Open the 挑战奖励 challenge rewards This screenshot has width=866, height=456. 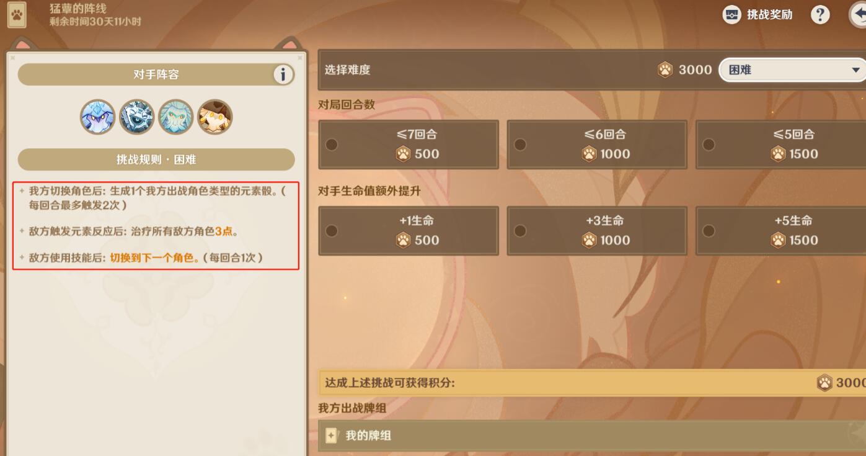tap(758, 15)
